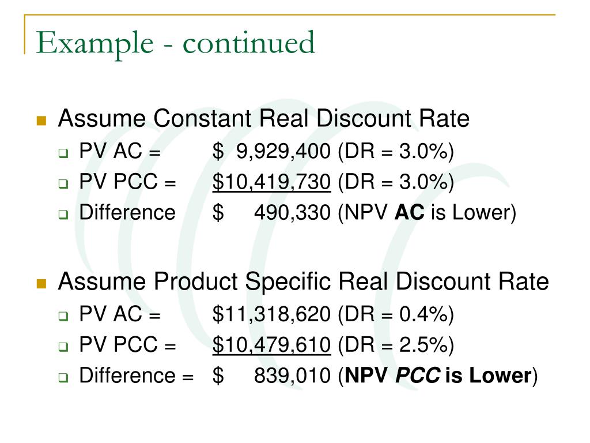Viewport: 590px width, 443px height.
Task: Click the square bullet before 'Difference =' line
Action: [x=63, y=377]
